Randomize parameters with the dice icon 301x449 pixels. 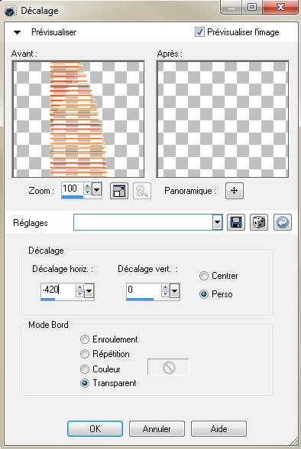point(259,222)
